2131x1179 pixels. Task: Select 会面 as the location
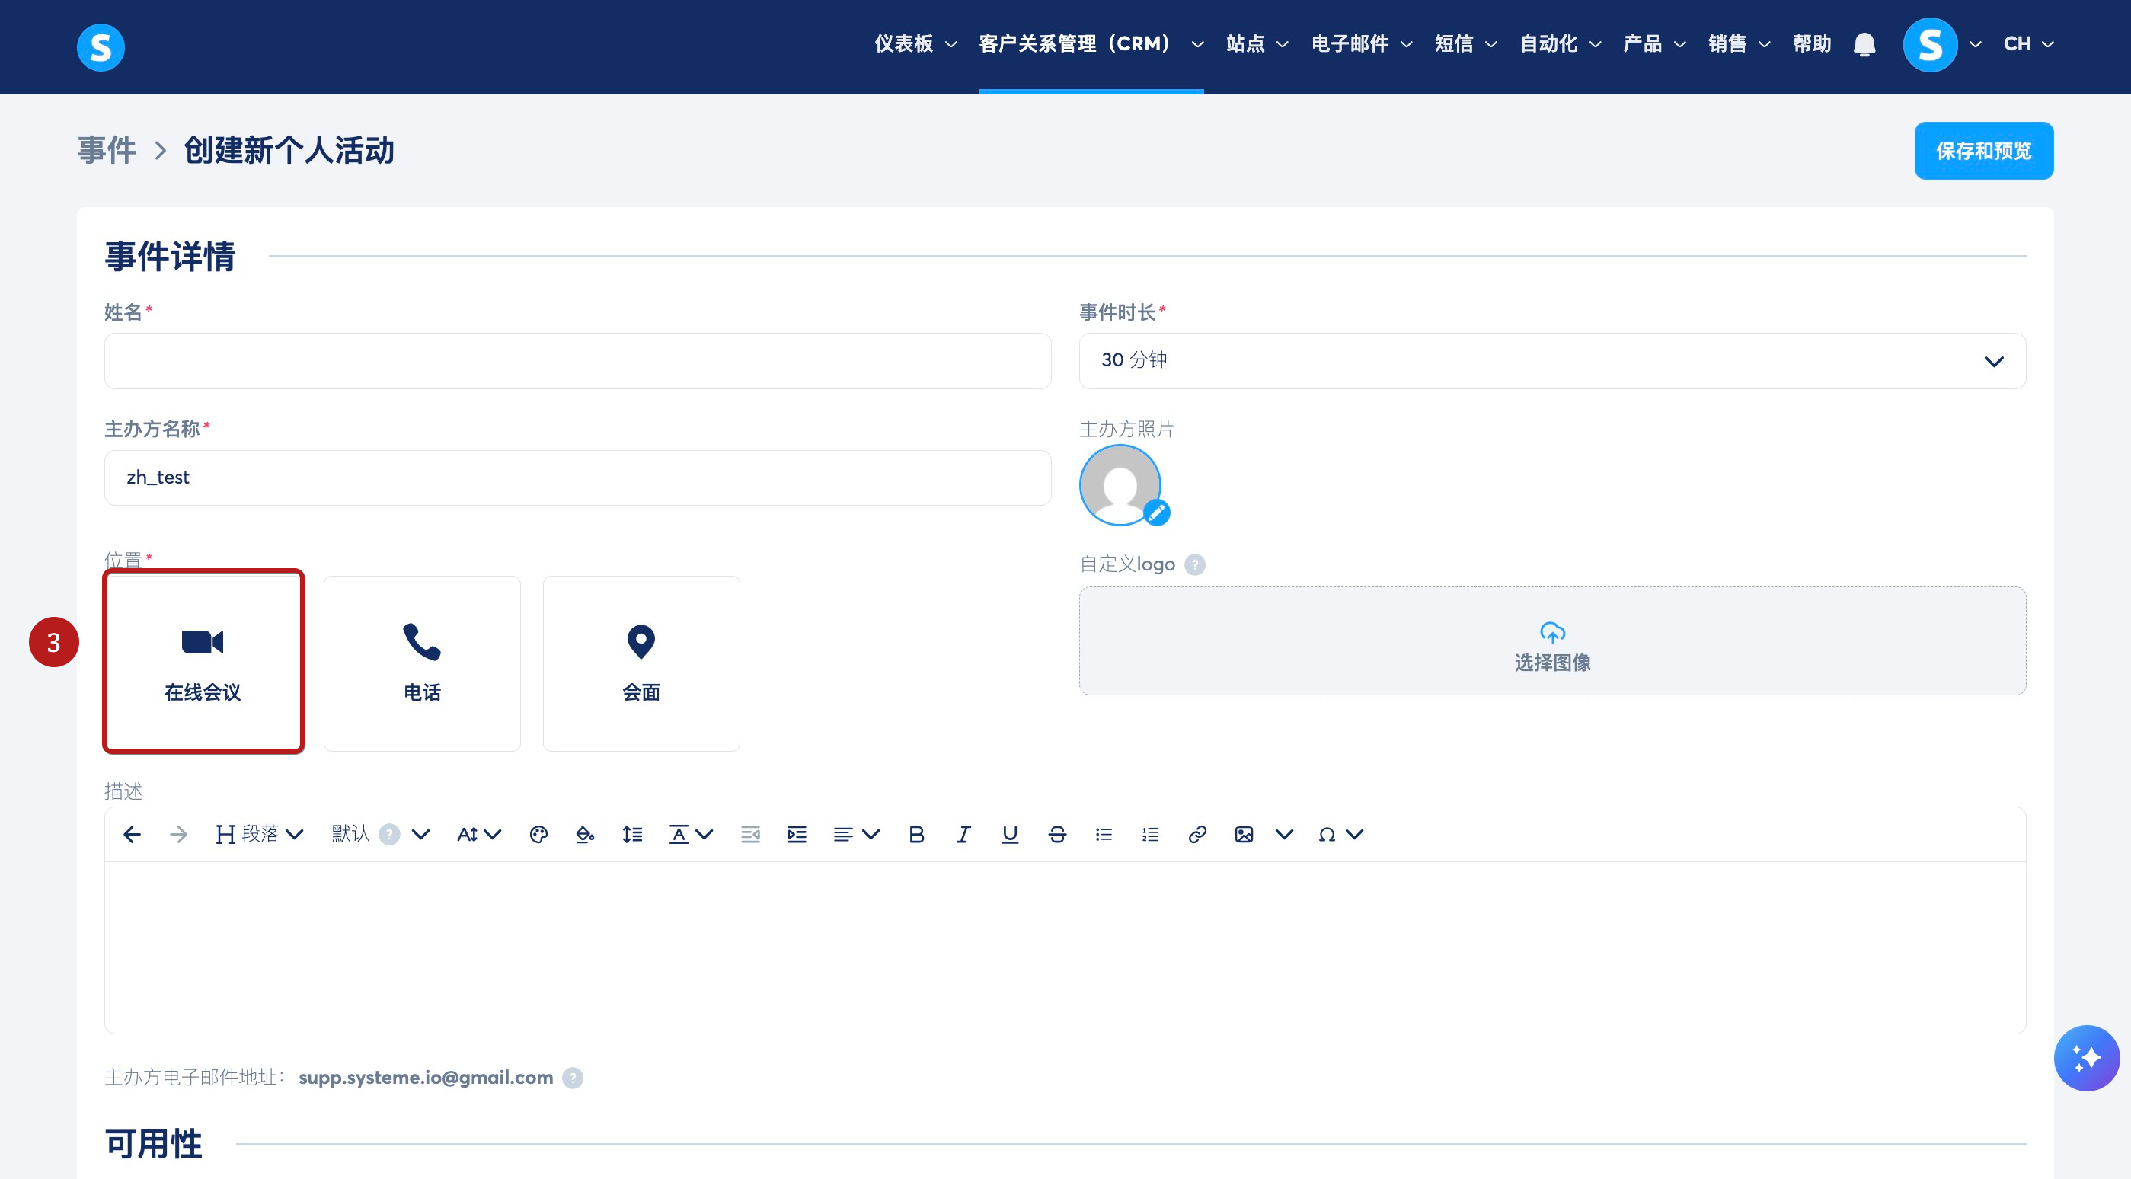click(641, 663)
